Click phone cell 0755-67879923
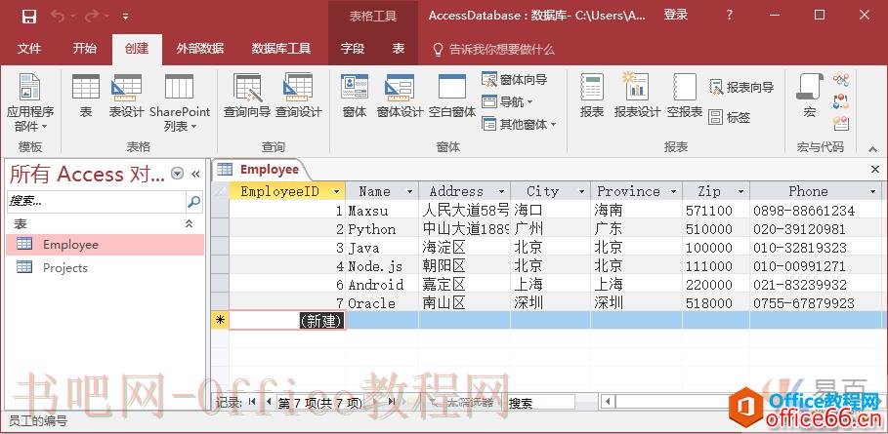 pyautogui.click(x=816, y=303)
